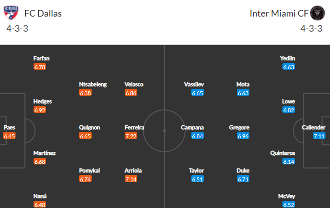Open player Farfan's name
The image size is (330, 208).
42,58
